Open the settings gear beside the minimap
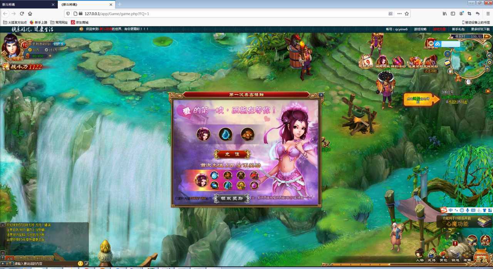 tap(490, 62)
